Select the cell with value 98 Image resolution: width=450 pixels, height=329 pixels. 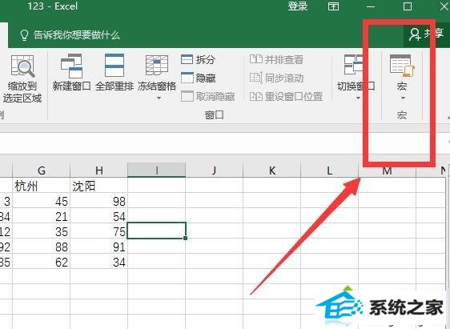(99, 201)
